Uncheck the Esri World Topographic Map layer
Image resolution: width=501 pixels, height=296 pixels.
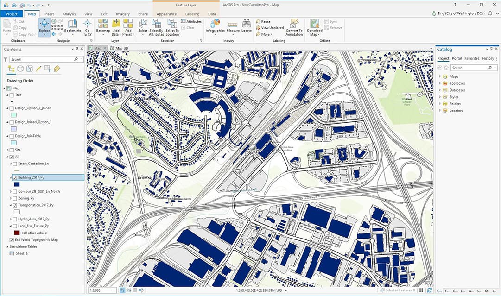[12, 240]
